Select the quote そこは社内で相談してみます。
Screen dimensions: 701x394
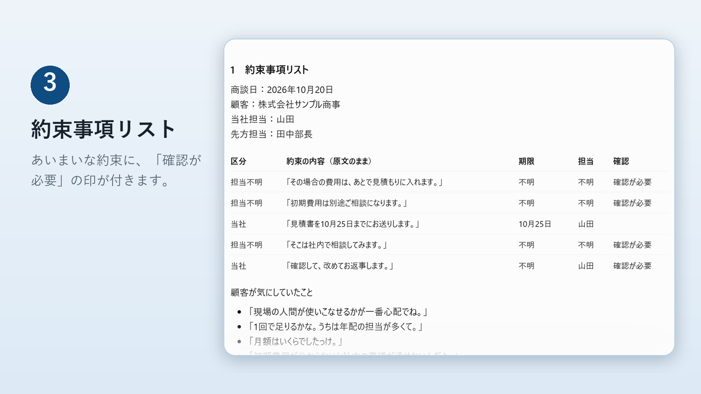point(337,245)
